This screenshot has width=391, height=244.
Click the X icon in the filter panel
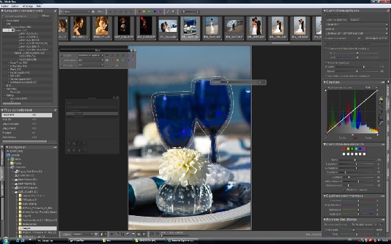[117, 66]
